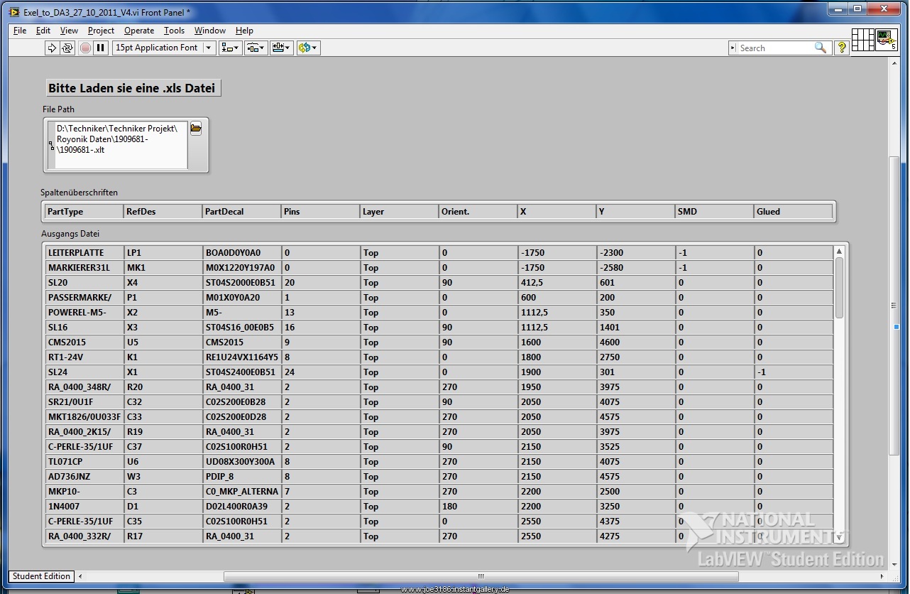Open the Resize Objects dropdown
This screenshot has width=910, height=594.
click(281, 48)
